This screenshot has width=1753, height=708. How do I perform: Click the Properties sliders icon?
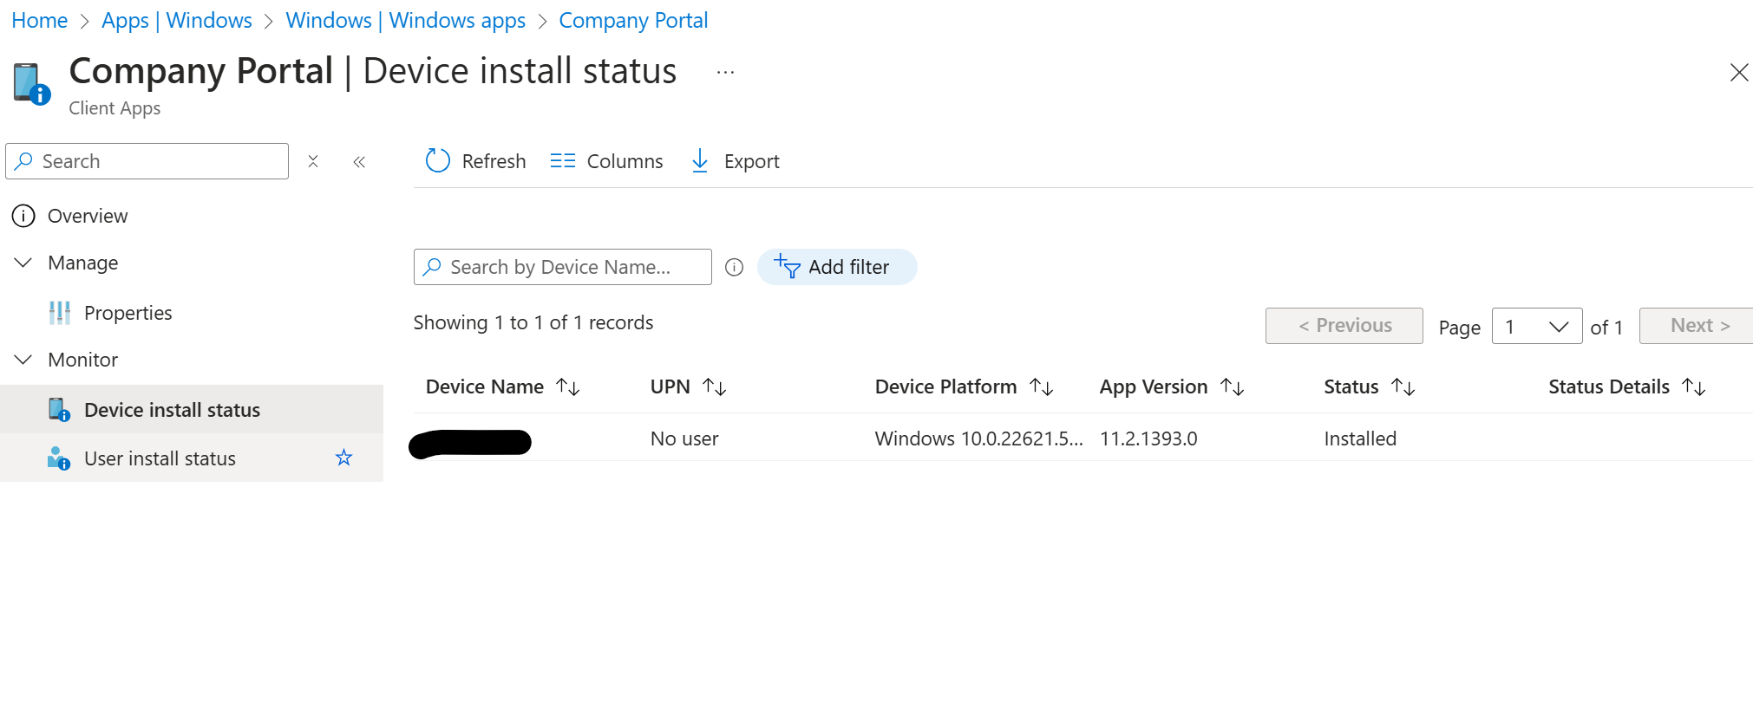(x=60, y=313)
